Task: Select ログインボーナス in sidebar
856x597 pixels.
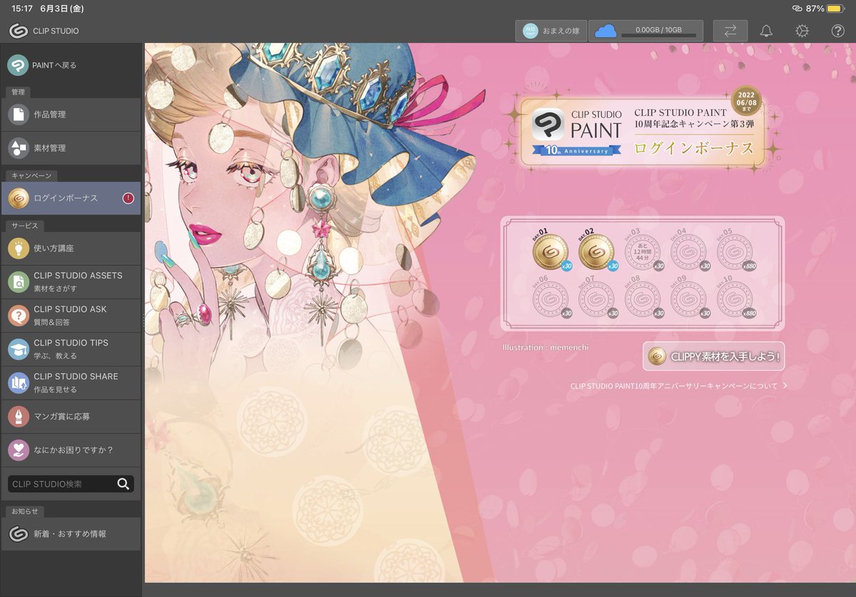Action: click(x=71, y=198)
